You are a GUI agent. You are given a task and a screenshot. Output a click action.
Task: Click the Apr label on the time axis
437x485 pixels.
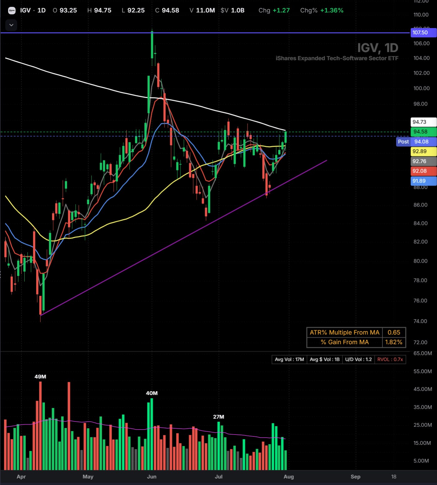pyautogui.click(x=21, y=477)
